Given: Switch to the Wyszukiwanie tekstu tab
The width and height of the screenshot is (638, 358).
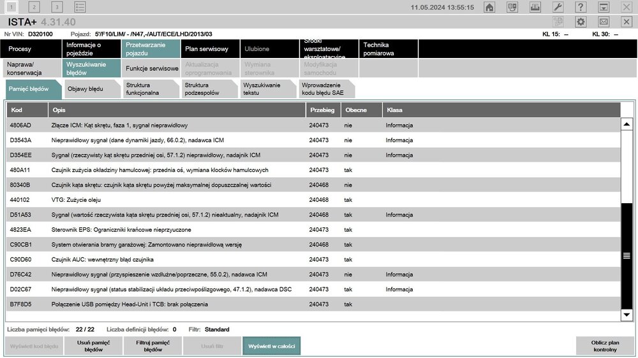Looking at the screenshot, I should coord(268,89).
